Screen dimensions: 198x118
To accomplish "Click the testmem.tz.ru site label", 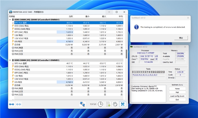I will pos(177,85).
